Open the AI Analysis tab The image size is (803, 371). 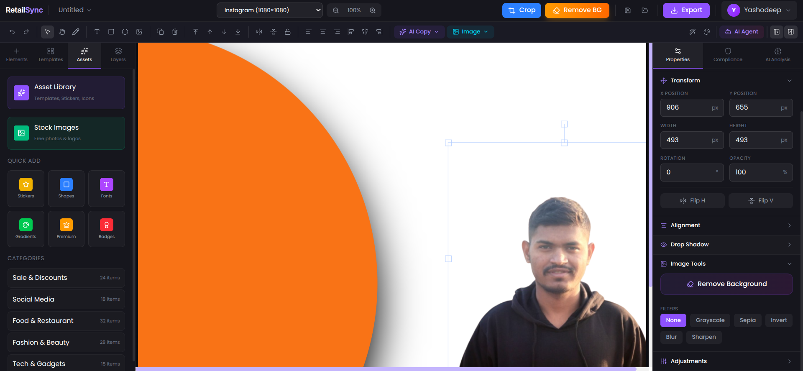pos(778,55)
